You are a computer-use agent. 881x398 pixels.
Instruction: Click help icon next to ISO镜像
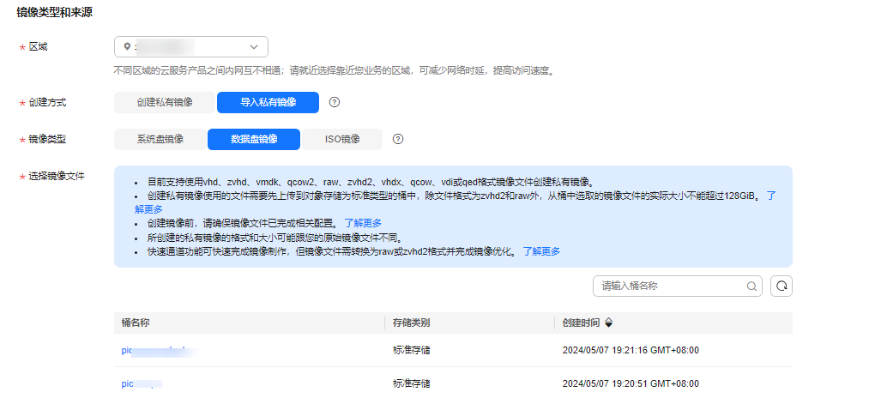point(398,140)
